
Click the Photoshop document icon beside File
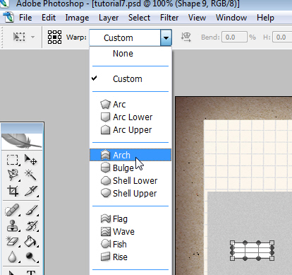pyautogui.click(x=8, y=18)
